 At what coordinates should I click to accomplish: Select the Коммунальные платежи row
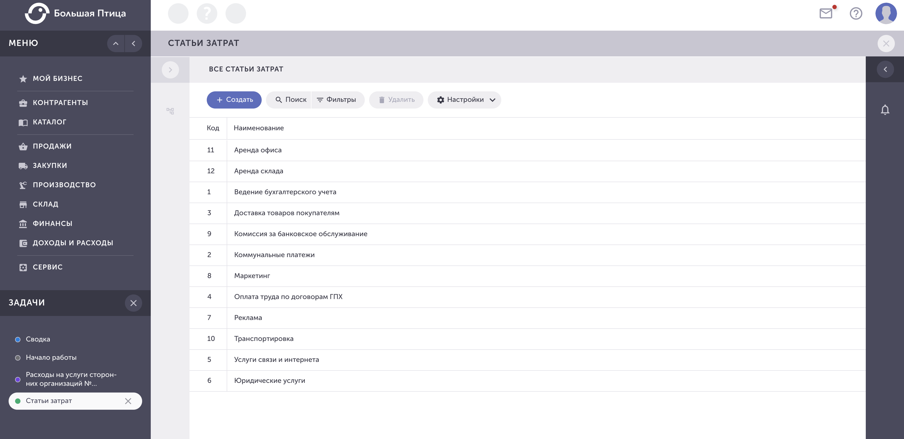(x=527, y=256)
